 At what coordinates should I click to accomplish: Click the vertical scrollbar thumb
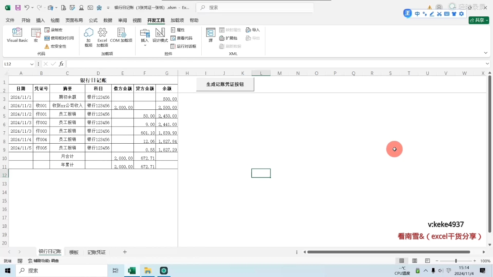(x=490, y=154)
